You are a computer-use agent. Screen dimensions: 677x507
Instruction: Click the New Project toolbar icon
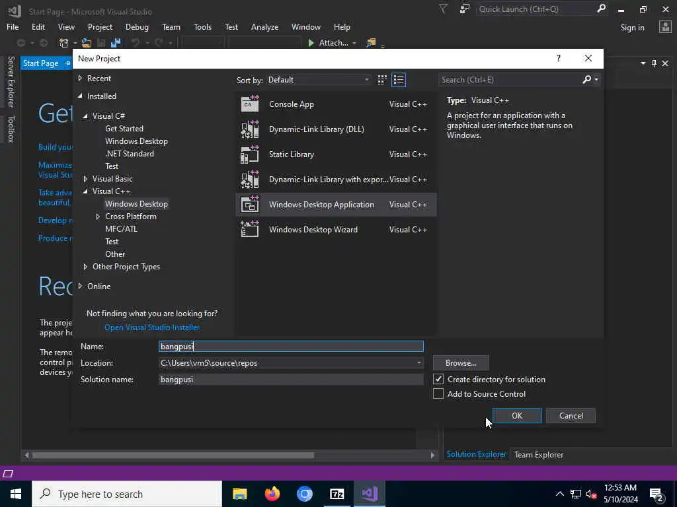point(64,43)
